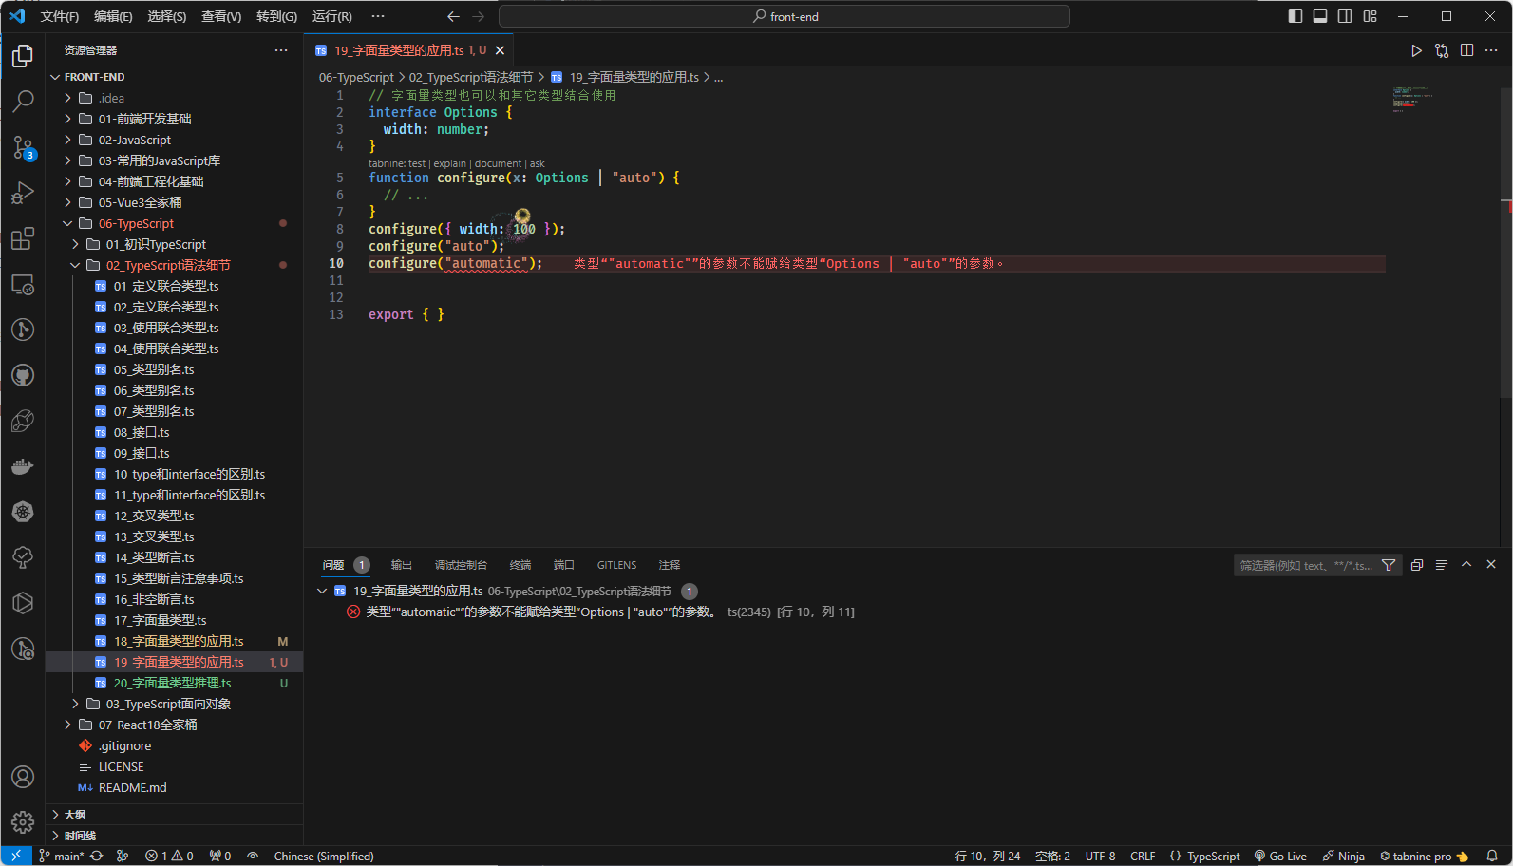Viewport: 1513px width, 866px height.
Task: Toggle the primary side bar visibility
Action: 1296,16
